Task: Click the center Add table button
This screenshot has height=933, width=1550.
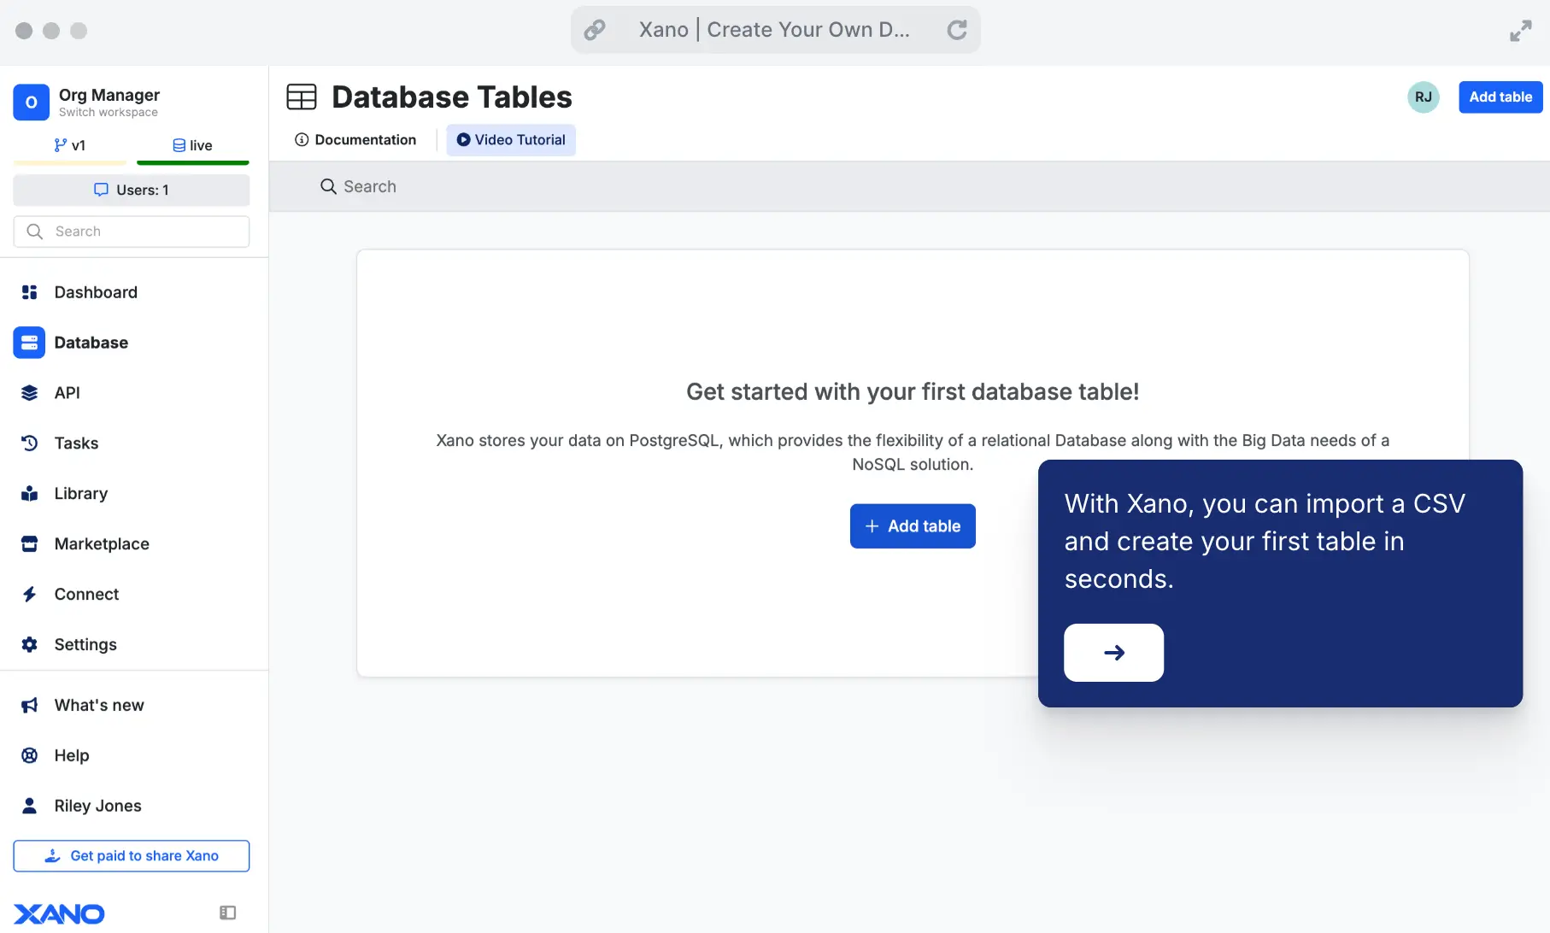Action: click(x=913, y=526)
